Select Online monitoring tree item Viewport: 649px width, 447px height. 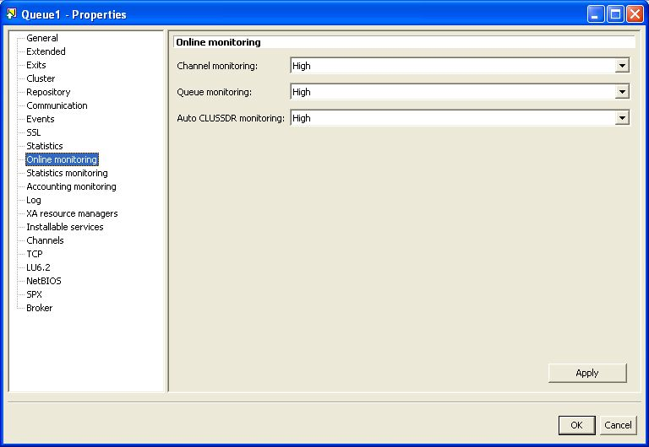coord(62,159)
